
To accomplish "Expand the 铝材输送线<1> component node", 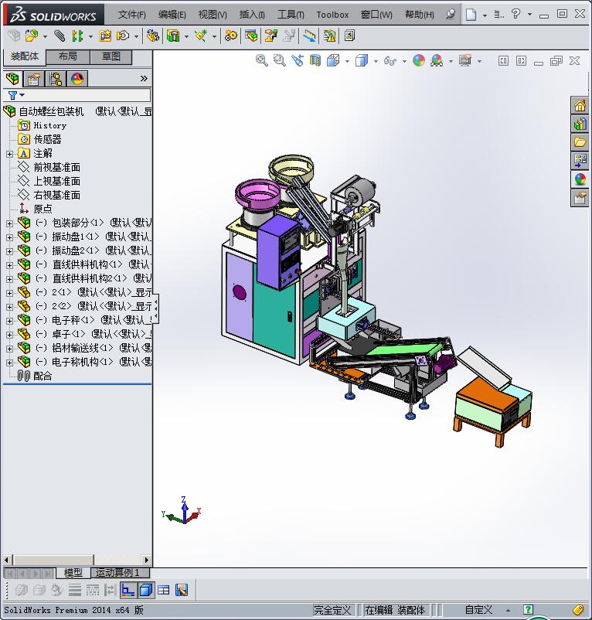I will coord(9,349).
